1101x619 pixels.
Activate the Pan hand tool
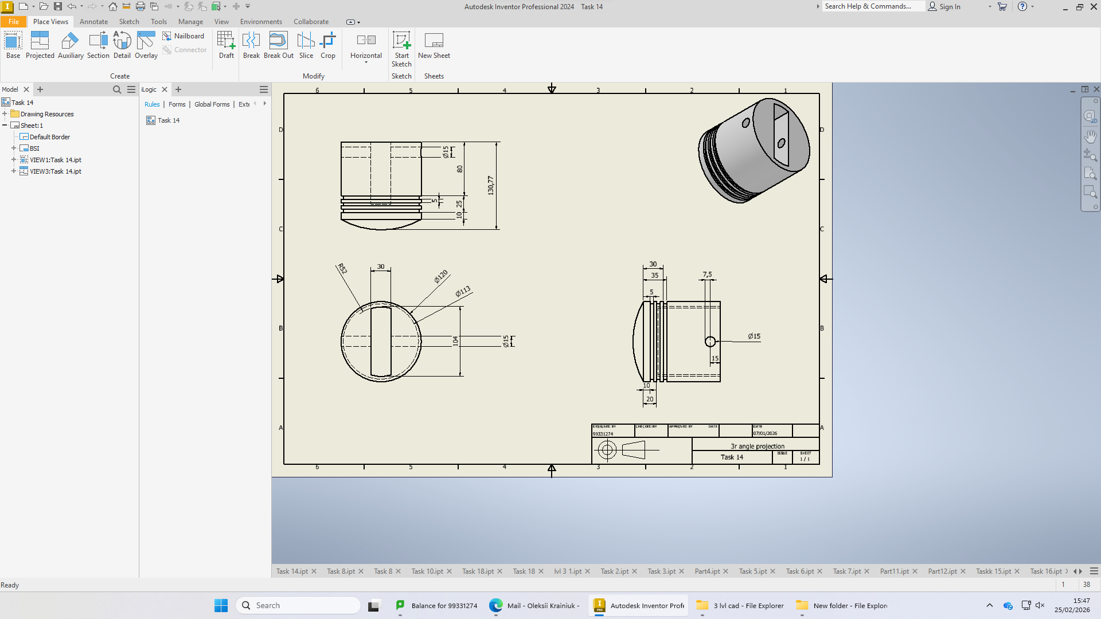[x=1090, y=136]
